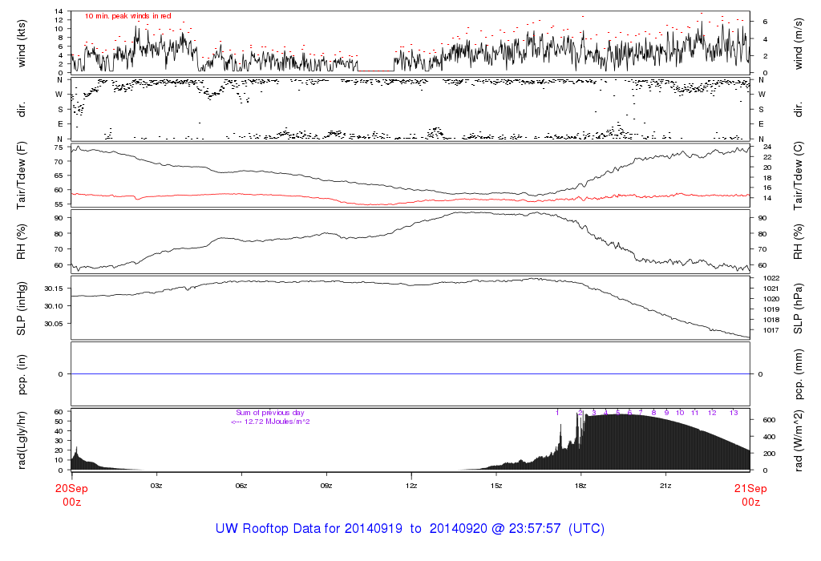Click the Tair/Tdew (F) left axis label

[x=22, y=174]
